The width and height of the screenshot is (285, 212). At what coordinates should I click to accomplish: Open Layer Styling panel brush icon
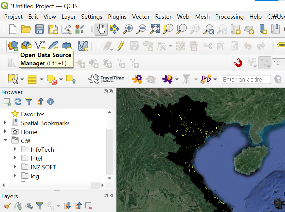pyautogui.click(x=7, y=206)
